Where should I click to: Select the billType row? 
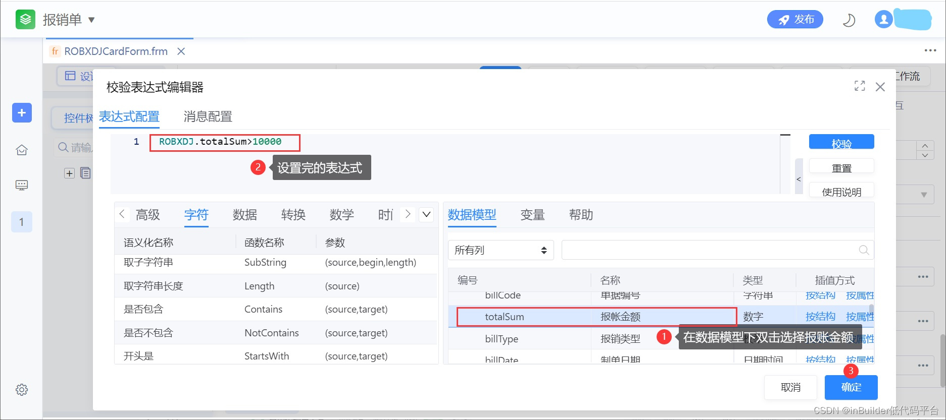click(661, 339)
